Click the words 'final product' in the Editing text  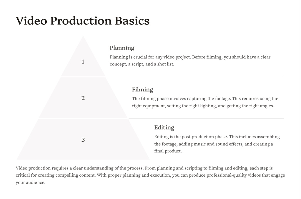[168, 151]
